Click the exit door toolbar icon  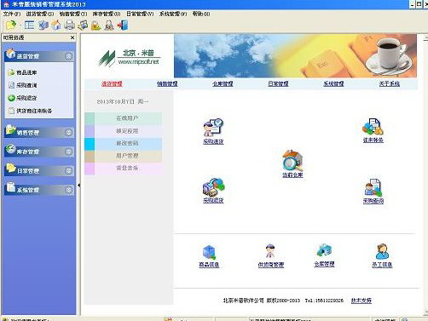coord(123,26)
